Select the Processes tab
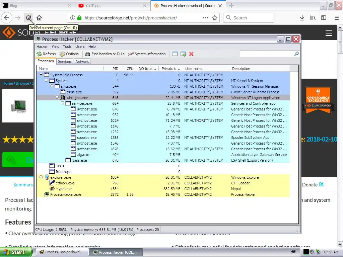 click(x=46, y=61)
